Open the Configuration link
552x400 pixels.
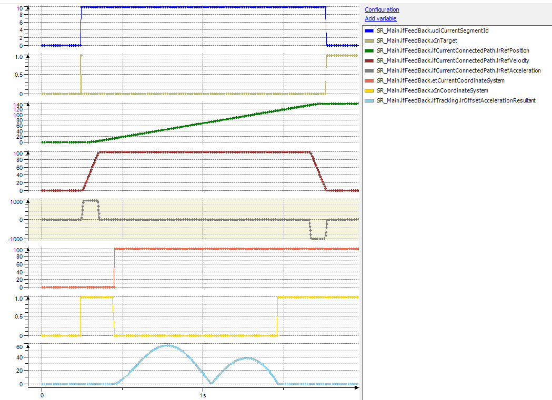pos(382,9)
